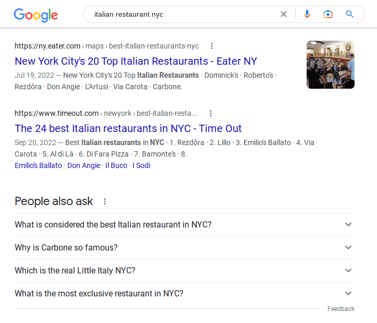Click the Emilio's Ballato sitelink
Viewport: 377px width, 323px height.
pos(38,165)
